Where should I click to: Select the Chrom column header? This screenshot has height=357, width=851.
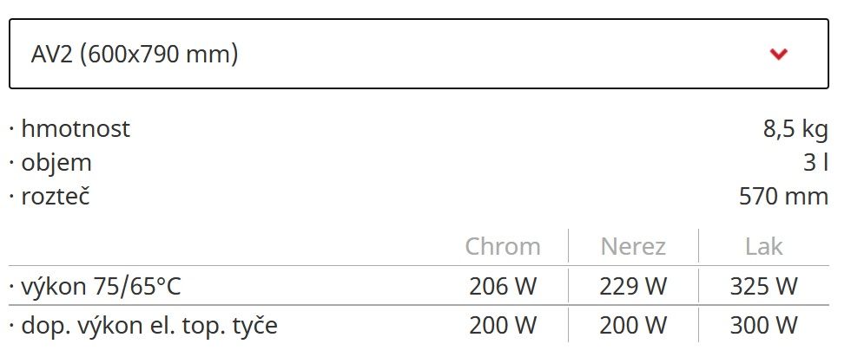click(x=503, y=246)
